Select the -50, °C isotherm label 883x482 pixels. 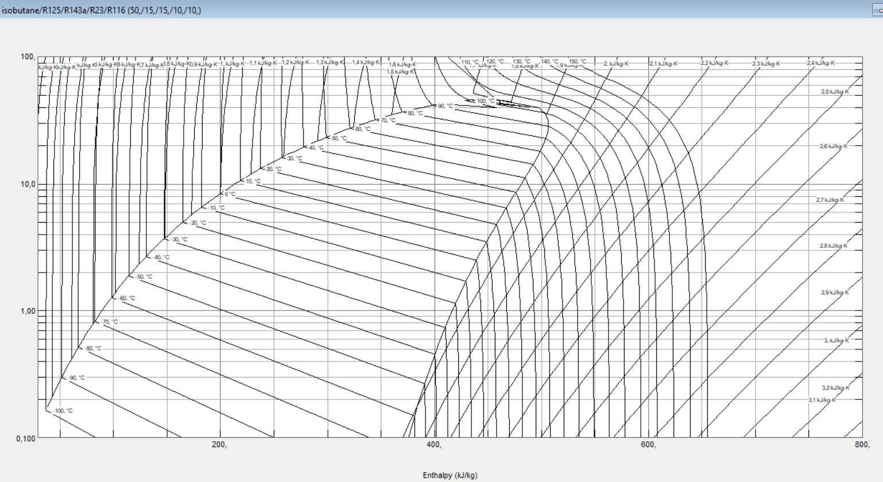pos(144,277)
